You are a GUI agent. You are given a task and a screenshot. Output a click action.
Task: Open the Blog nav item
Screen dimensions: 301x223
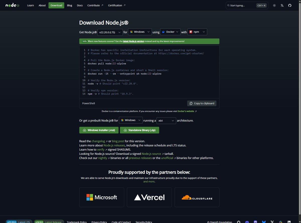69,5
